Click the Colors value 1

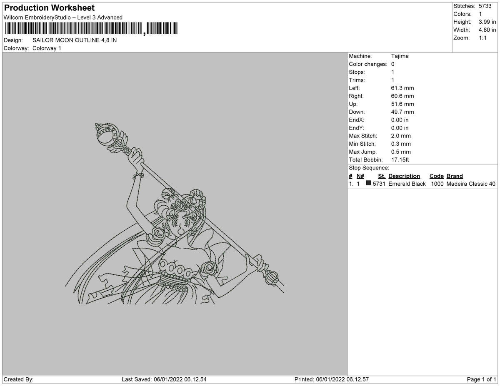click(x=480, y=14)
